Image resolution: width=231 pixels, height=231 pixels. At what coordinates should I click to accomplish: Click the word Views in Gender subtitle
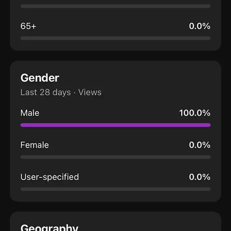(x=90, y=92)
